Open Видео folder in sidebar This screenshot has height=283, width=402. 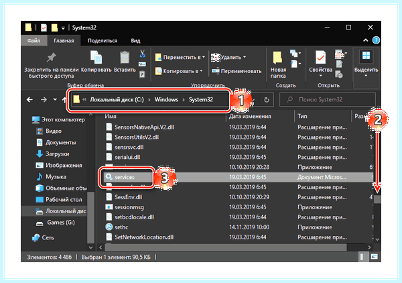(x=49, y=131)
